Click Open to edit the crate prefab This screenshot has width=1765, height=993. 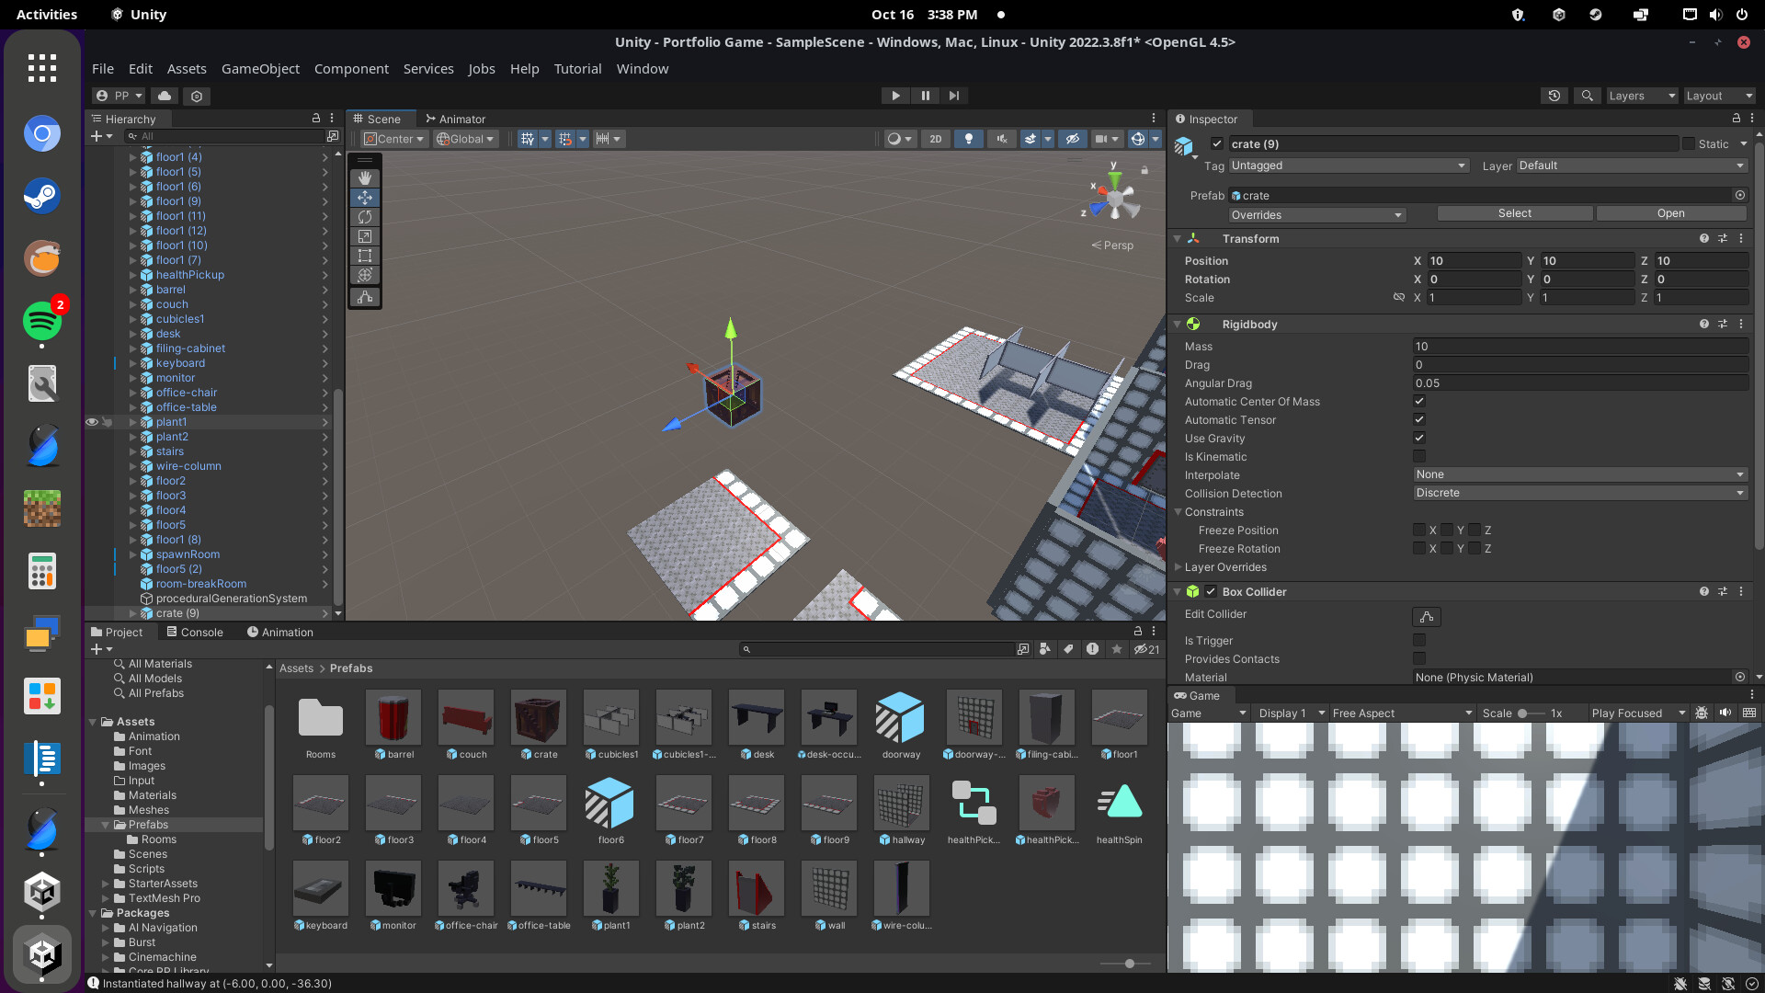click(x=1671, y=212)
